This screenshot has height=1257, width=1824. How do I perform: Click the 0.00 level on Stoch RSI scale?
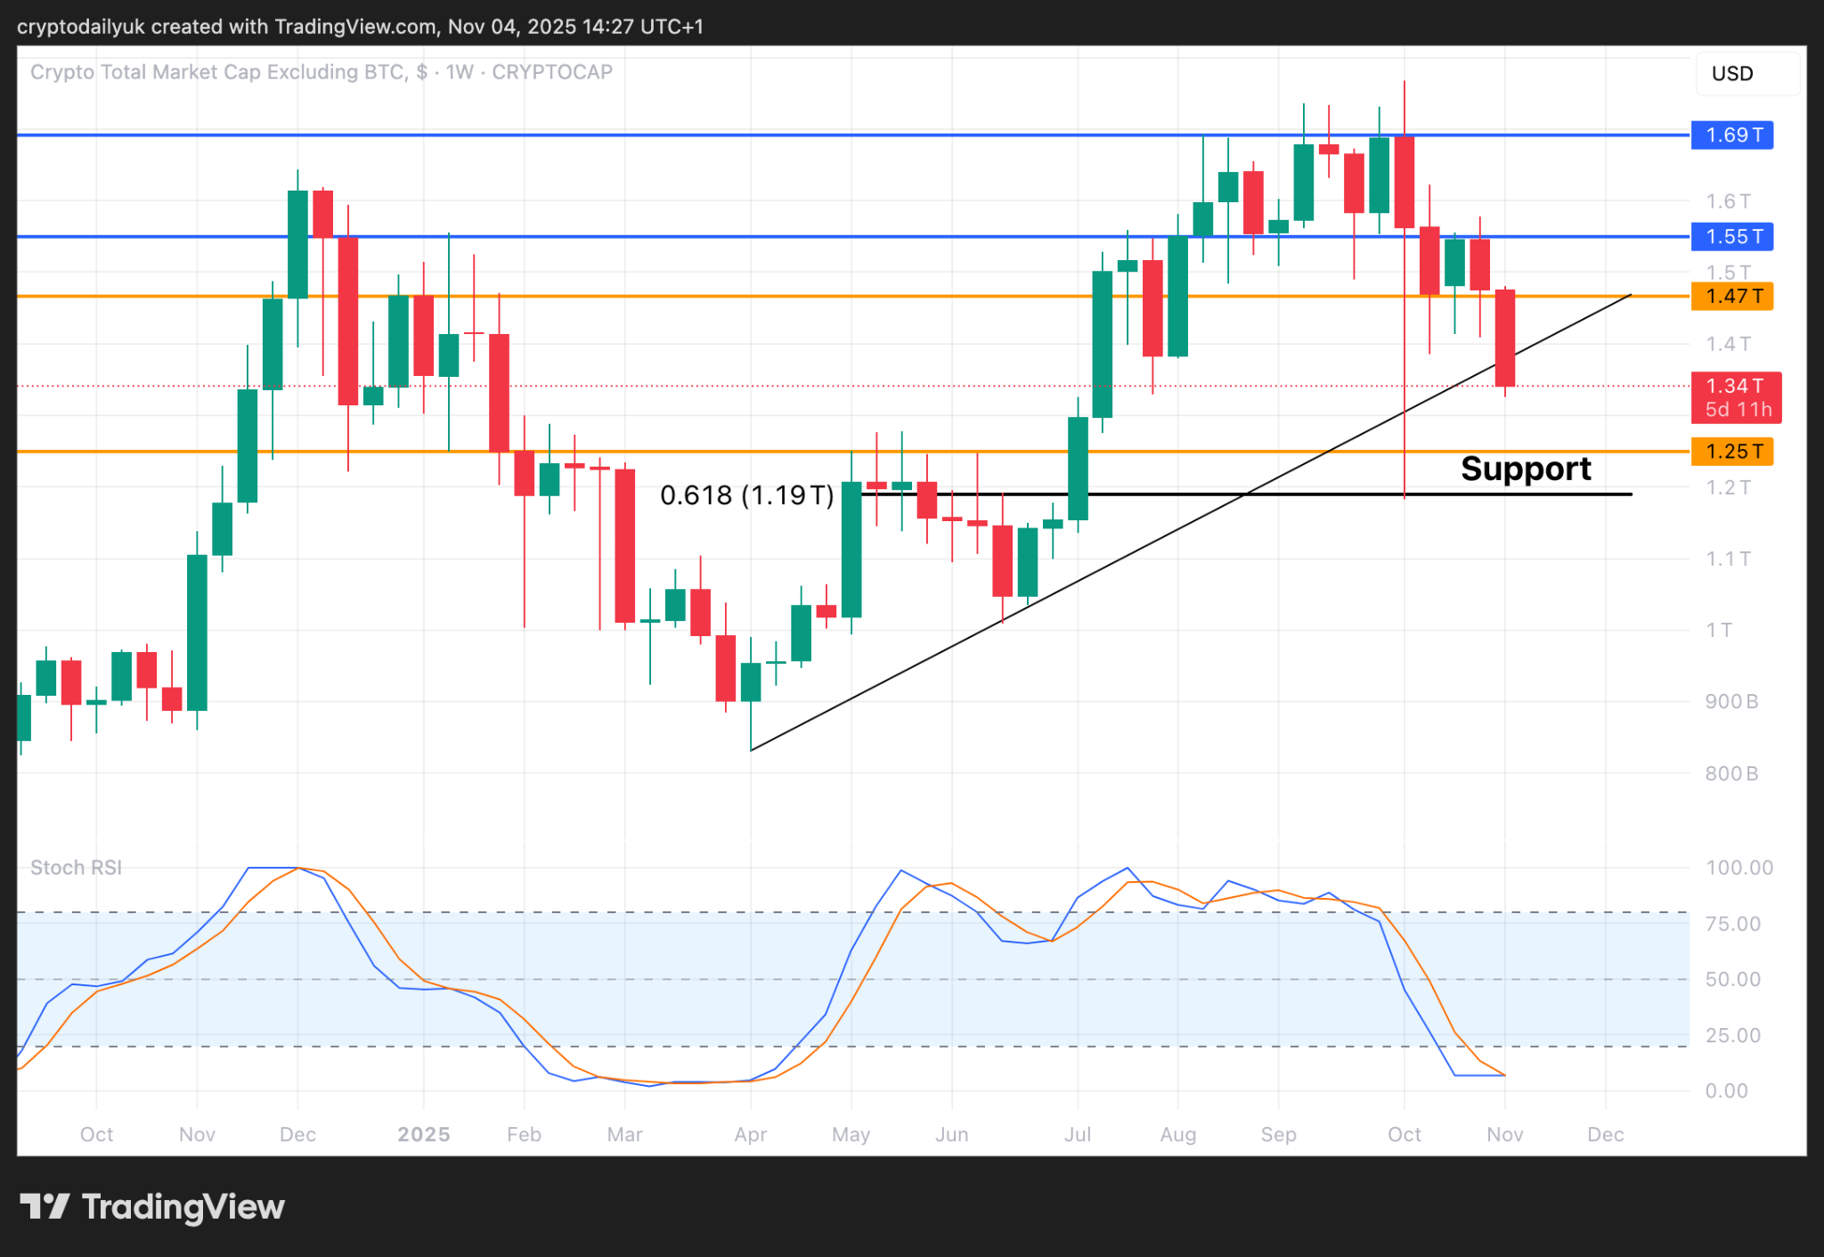pyautogui.click(x=1726, y=1090)
